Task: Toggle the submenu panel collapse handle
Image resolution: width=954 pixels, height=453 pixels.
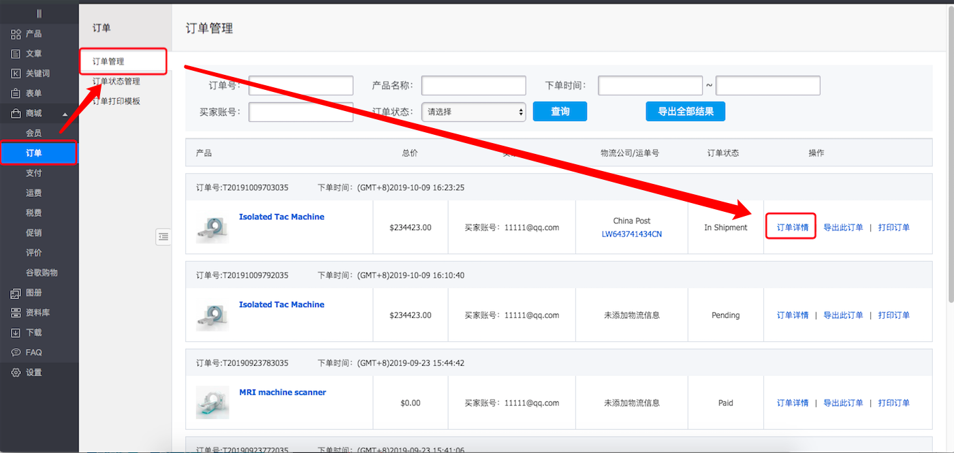Action: coord(163,236)
